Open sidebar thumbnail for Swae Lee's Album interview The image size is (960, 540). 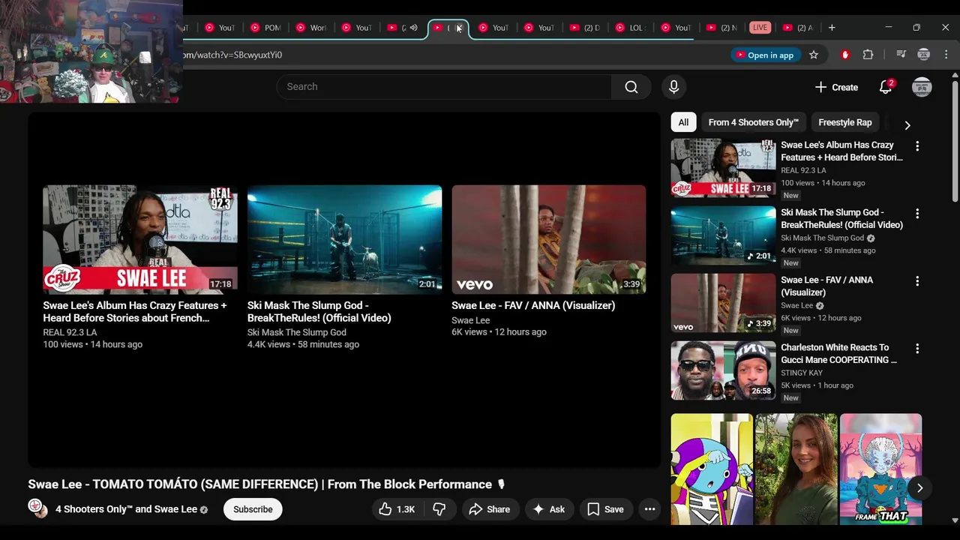pyautogui.click(x=723, y=168)
